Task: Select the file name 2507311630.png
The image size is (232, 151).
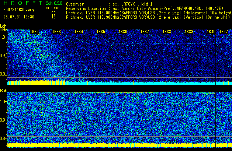Action: click(x=19, y=10)
